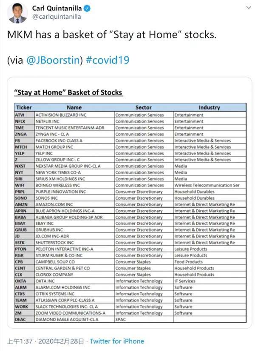Screen dimensions: 255x352
Task: Open the Twitter for iPhone source link
Action: point(116,341)
